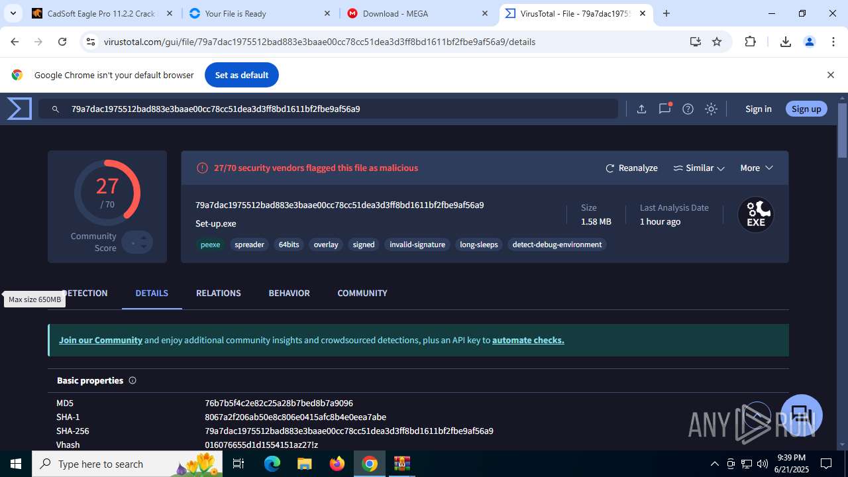Click Sign in

759,109
